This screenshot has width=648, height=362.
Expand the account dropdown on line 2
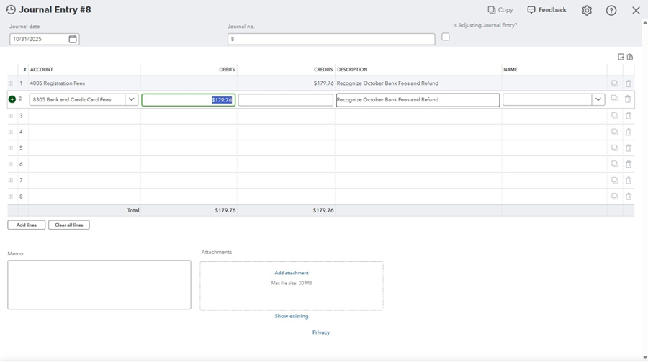tap(132, 100)
